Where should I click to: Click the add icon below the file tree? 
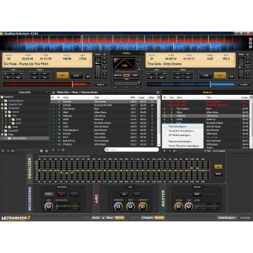[x=3, y=151]
